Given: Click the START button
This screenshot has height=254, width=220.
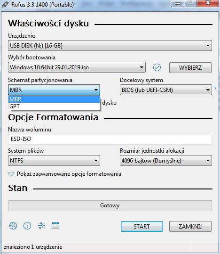Looking at the screenshot, I should [142, 227].
